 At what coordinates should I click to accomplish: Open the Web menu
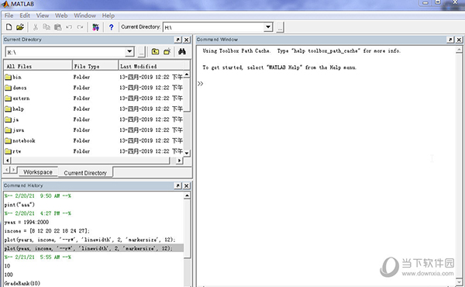(61, 16)
